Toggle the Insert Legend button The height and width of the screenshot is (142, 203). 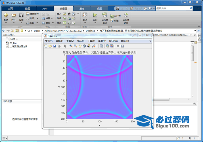pos(112,46)
